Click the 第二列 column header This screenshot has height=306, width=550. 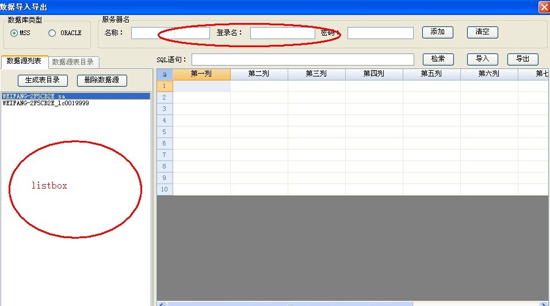tap(259, 74)
